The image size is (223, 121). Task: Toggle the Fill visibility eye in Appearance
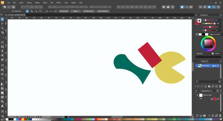click(x=218, y=99)
